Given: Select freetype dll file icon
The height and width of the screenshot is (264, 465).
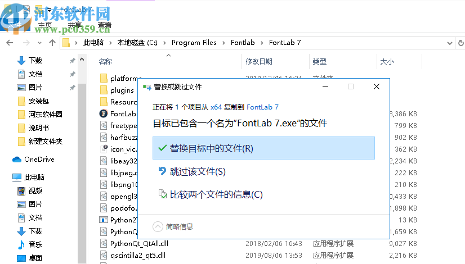Looking at the screenshot, I should tap(104, 125).
